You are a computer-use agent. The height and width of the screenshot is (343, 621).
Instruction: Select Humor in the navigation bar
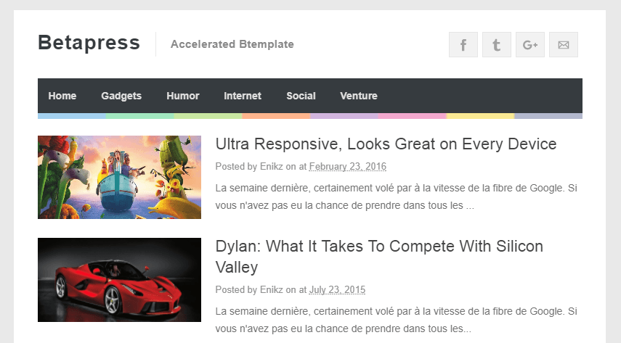[x=182, y=96]
